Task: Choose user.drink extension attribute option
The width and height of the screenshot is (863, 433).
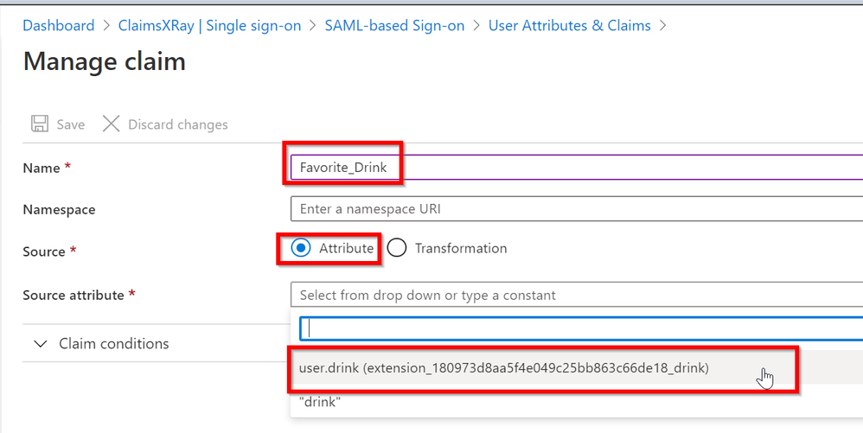Action: (504, 368)
